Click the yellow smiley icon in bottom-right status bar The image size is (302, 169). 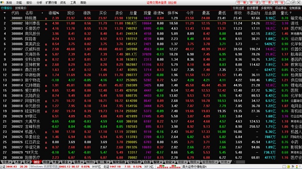288,167
